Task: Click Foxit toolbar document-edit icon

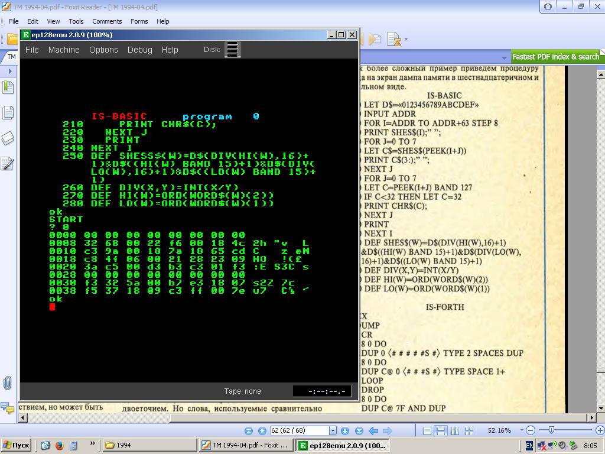Action: coord(393,39)
